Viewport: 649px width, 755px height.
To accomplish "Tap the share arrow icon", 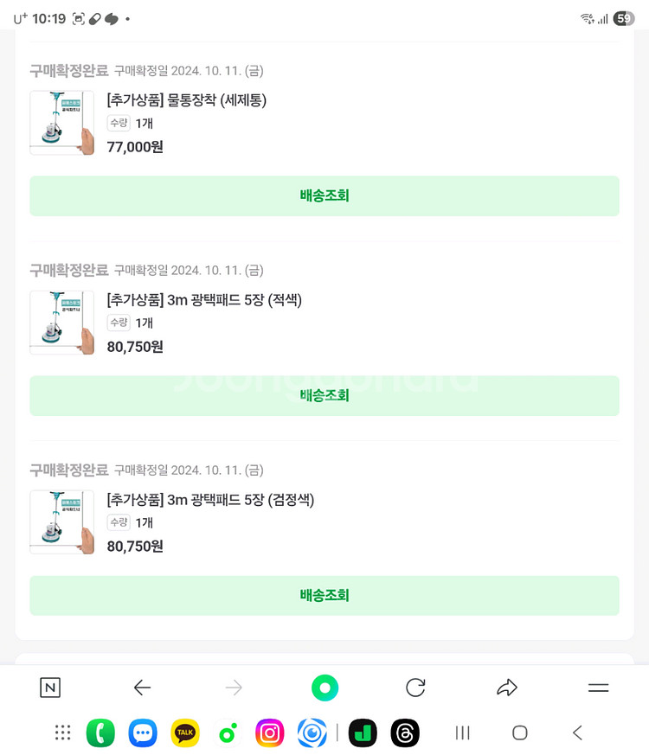I will 507,688.
